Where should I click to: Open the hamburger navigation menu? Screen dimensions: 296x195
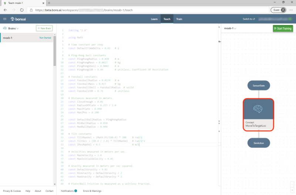tap(5, 19)
